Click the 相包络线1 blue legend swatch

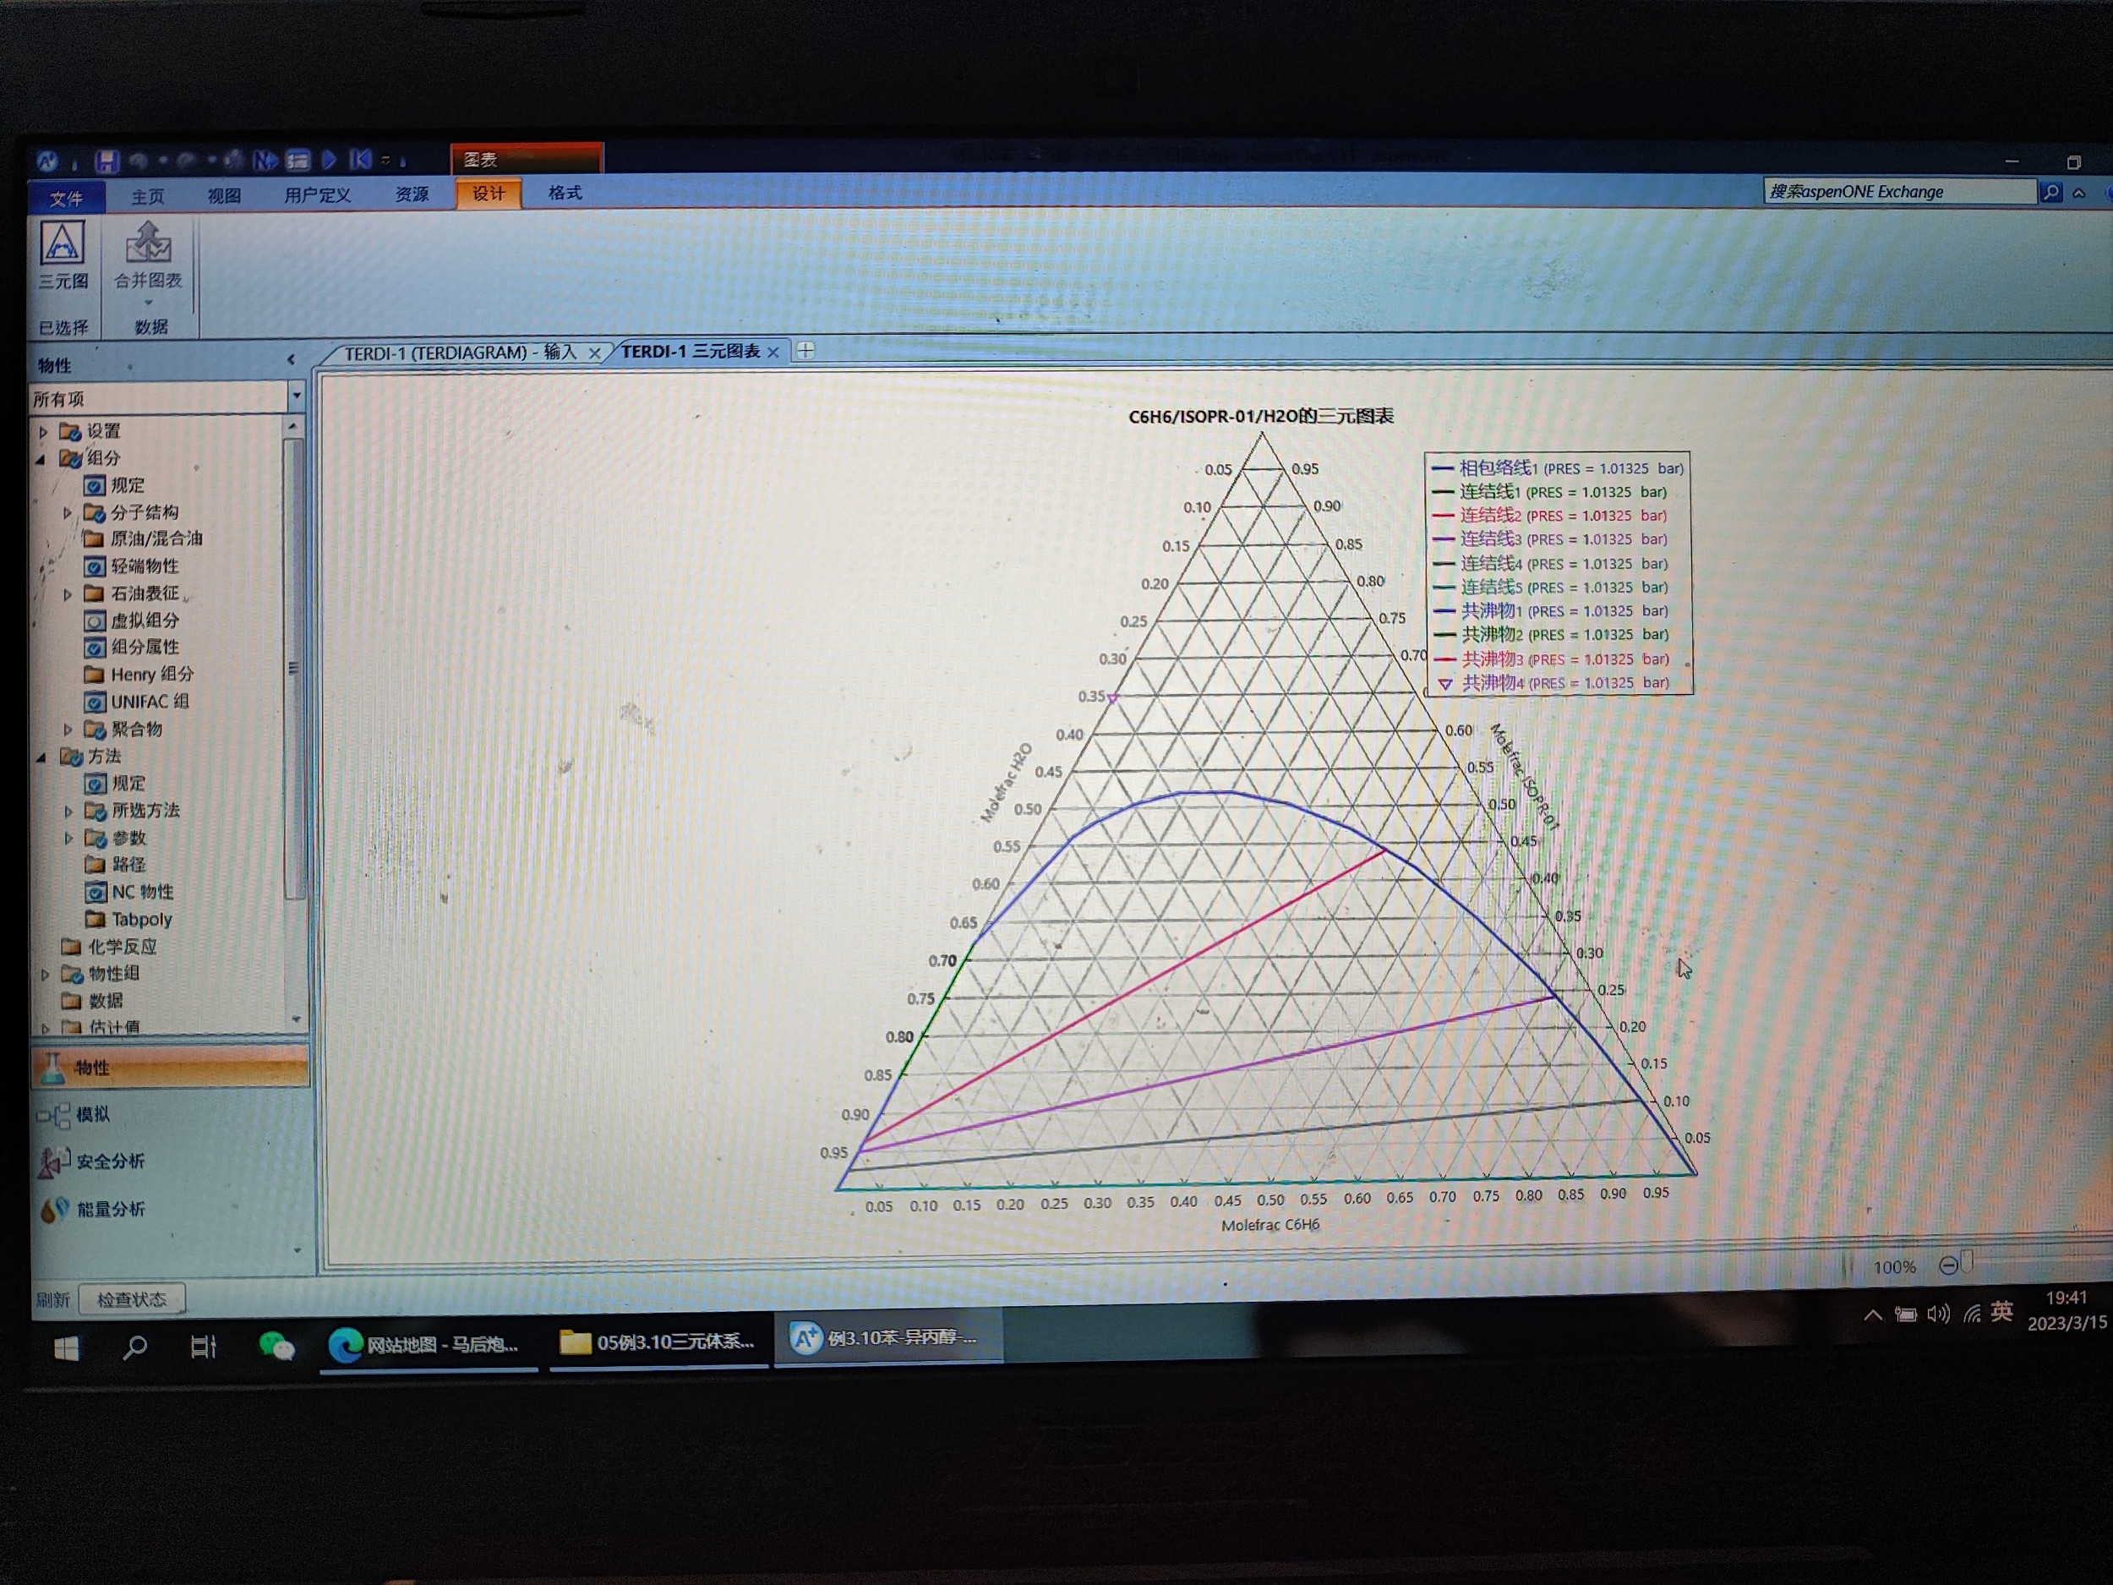pyautogui.click(x=1443, y=468)
